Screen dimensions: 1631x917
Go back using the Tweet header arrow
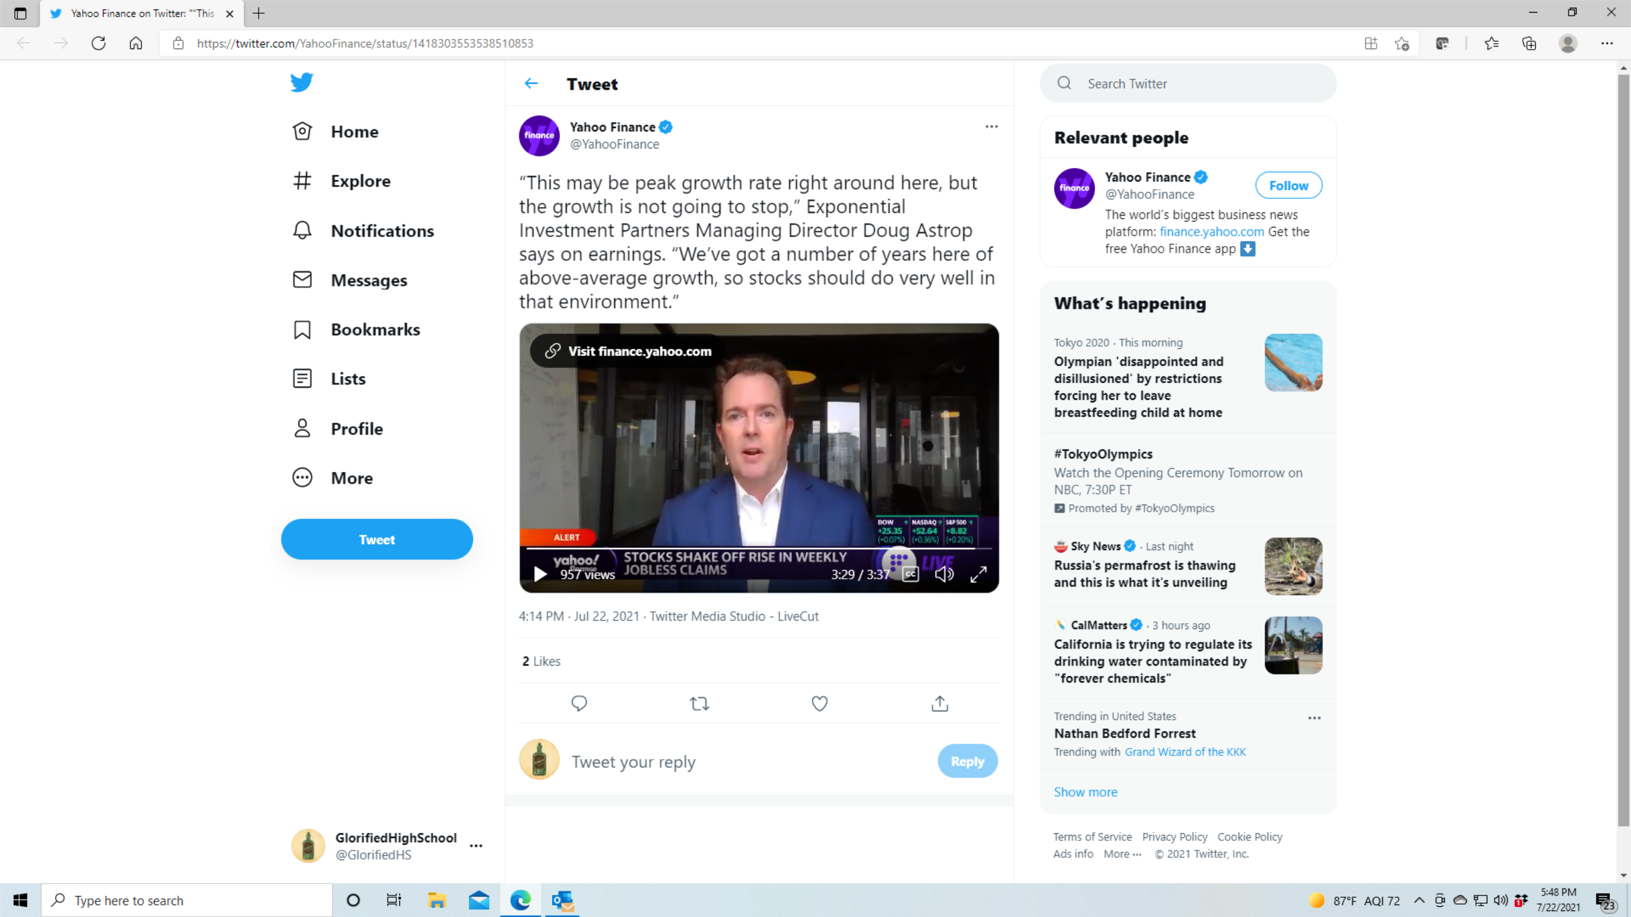pos(531,84)
